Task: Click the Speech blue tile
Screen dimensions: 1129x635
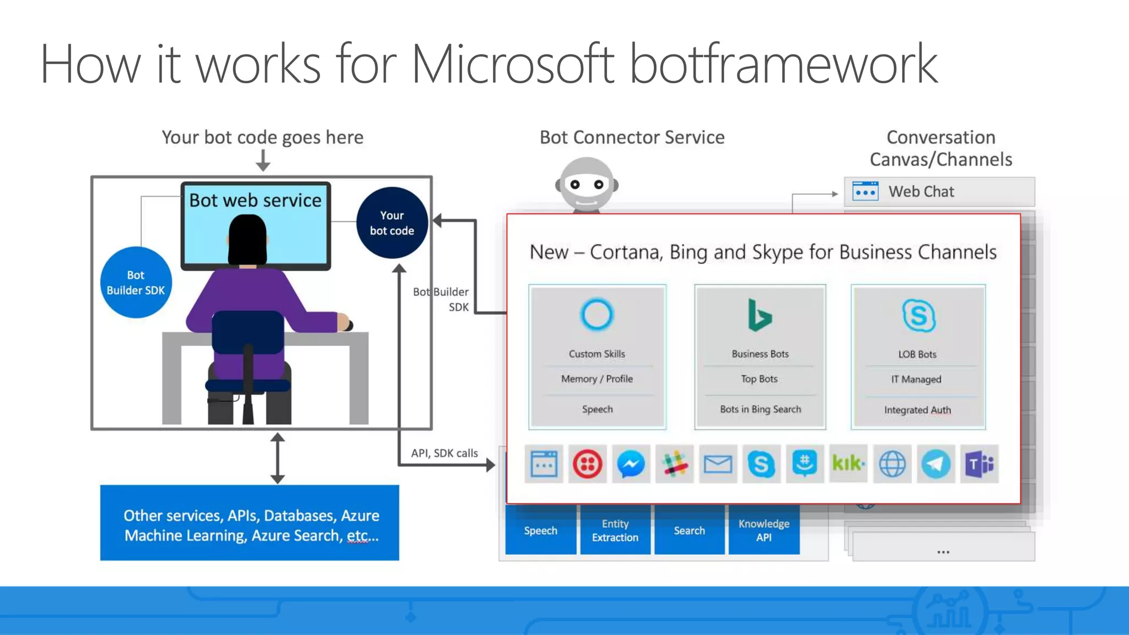Action: tap(540, 530)
